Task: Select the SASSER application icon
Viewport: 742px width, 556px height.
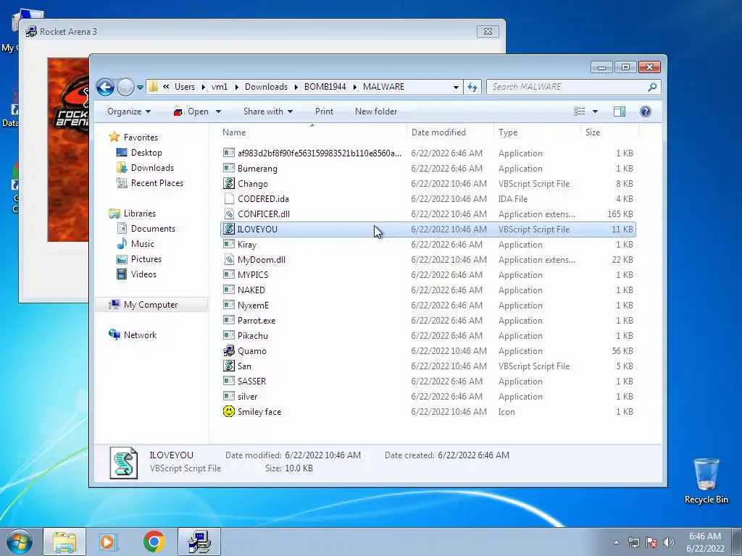Action: tap(229, 381)
